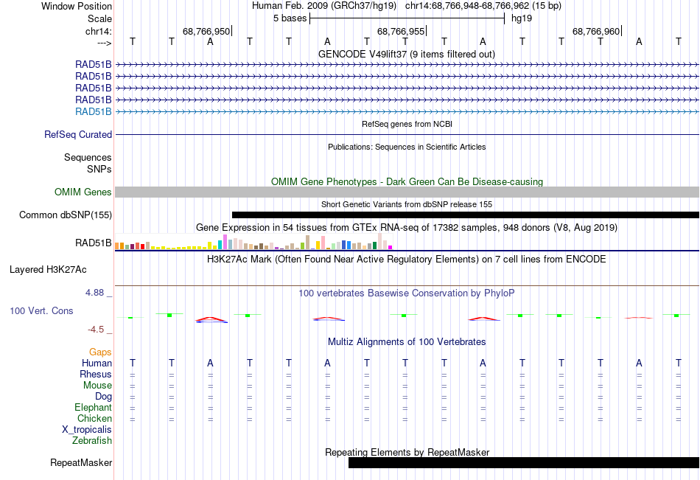Click the Window Position label
Image resolution: width=700 pixels, height=480 pixels.
(x=77, y=6)
